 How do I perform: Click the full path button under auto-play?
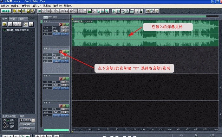pos(27,128)
